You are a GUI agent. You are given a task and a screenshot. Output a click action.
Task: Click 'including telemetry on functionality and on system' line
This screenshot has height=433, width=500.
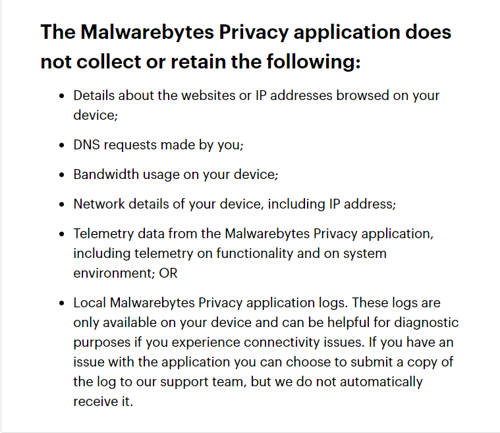230,253
